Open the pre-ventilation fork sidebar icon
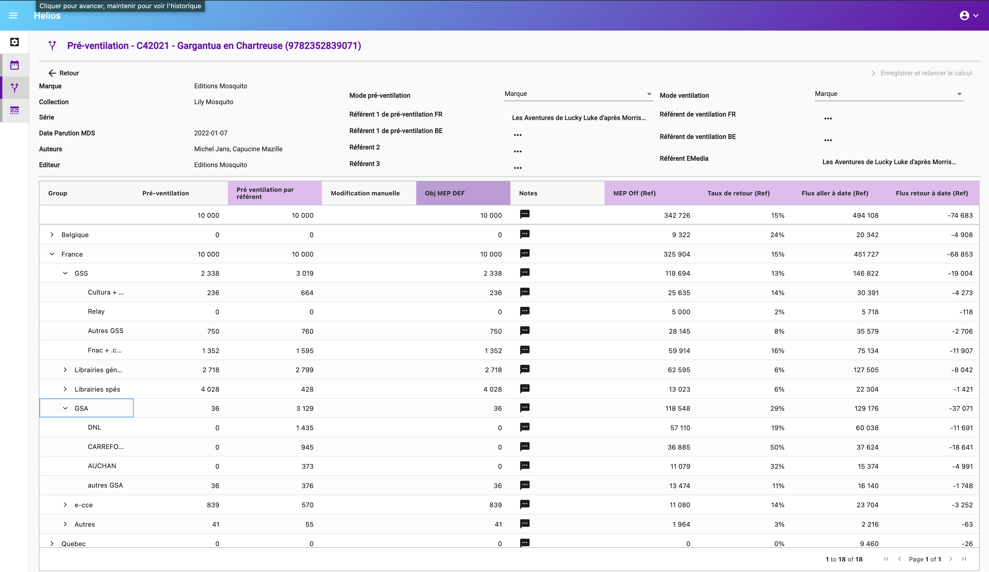The width and height of the screenshot is (989, 572). tap(14, 88)
